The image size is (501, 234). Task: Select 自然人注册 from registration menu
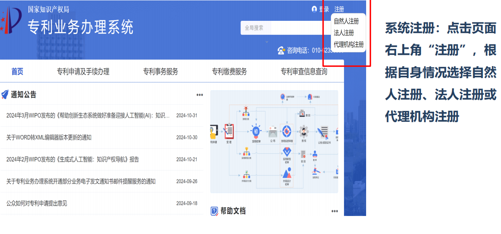[x=346, y=21]
